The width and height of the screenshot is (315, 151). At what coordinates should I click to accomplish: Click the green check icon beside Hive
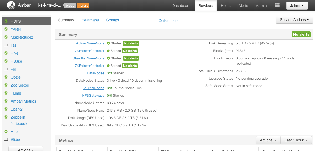tap(6, 53)
